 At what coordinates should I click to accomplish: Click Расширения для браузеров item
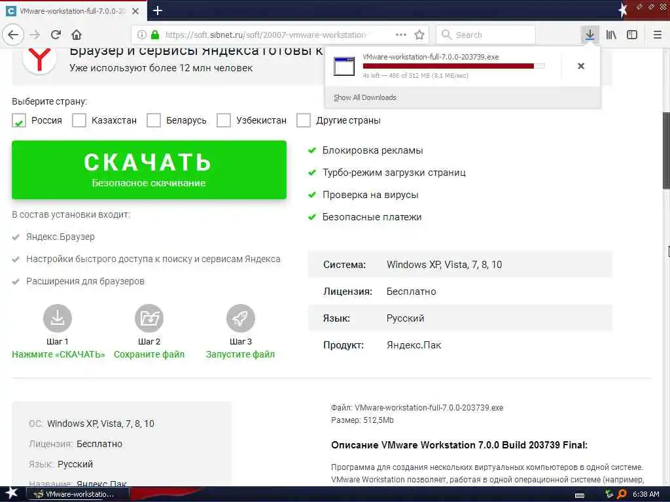pyautogui.click(x=86, y=281)
